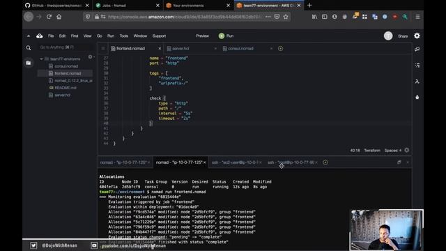Click the webcam video thumbnail
Image resolution: width=446 pixels, height=251 pixels.
coord(387,230)
